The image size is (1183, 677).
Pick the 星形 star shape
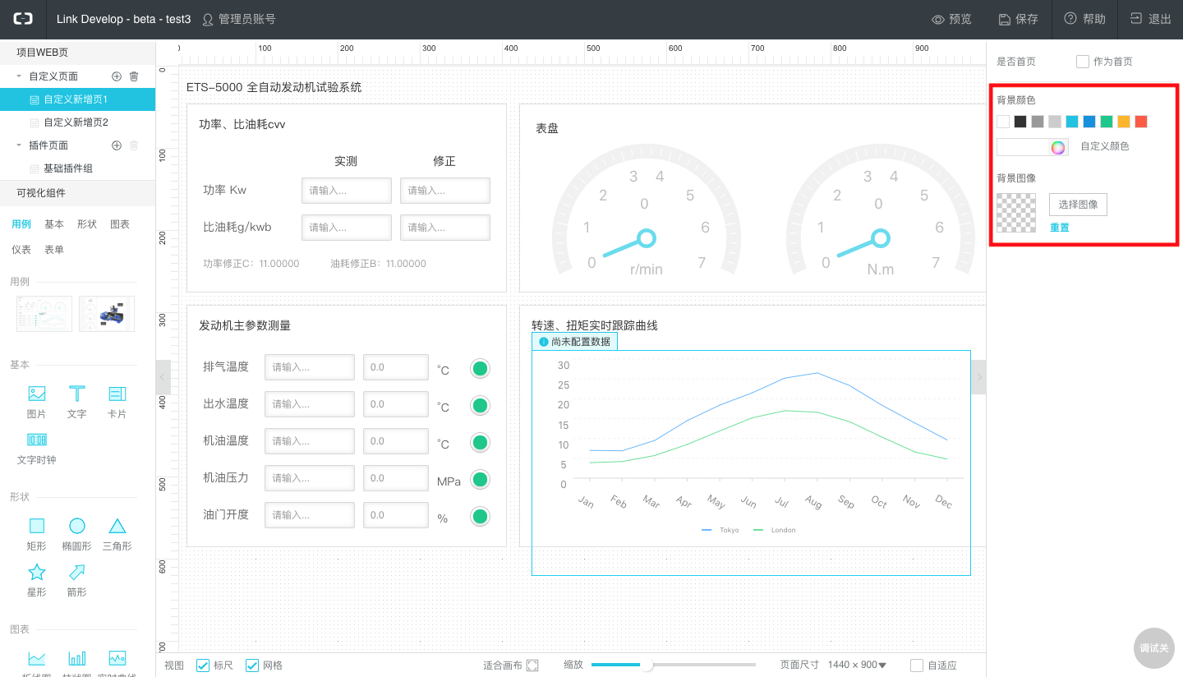tap(37, 579)
